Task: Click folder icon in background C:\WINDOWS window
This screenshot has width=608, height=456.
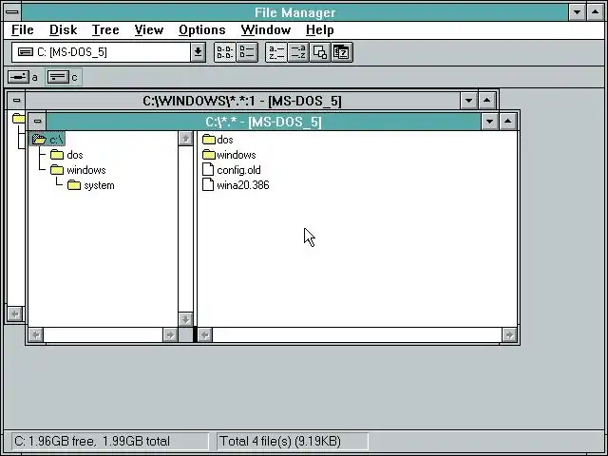Action: point(18,118)
